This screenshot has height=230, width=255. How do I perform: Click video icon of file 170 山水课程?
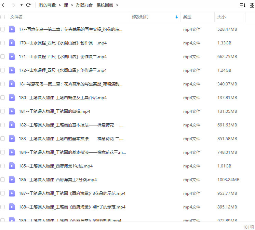(x=12, y=43)
